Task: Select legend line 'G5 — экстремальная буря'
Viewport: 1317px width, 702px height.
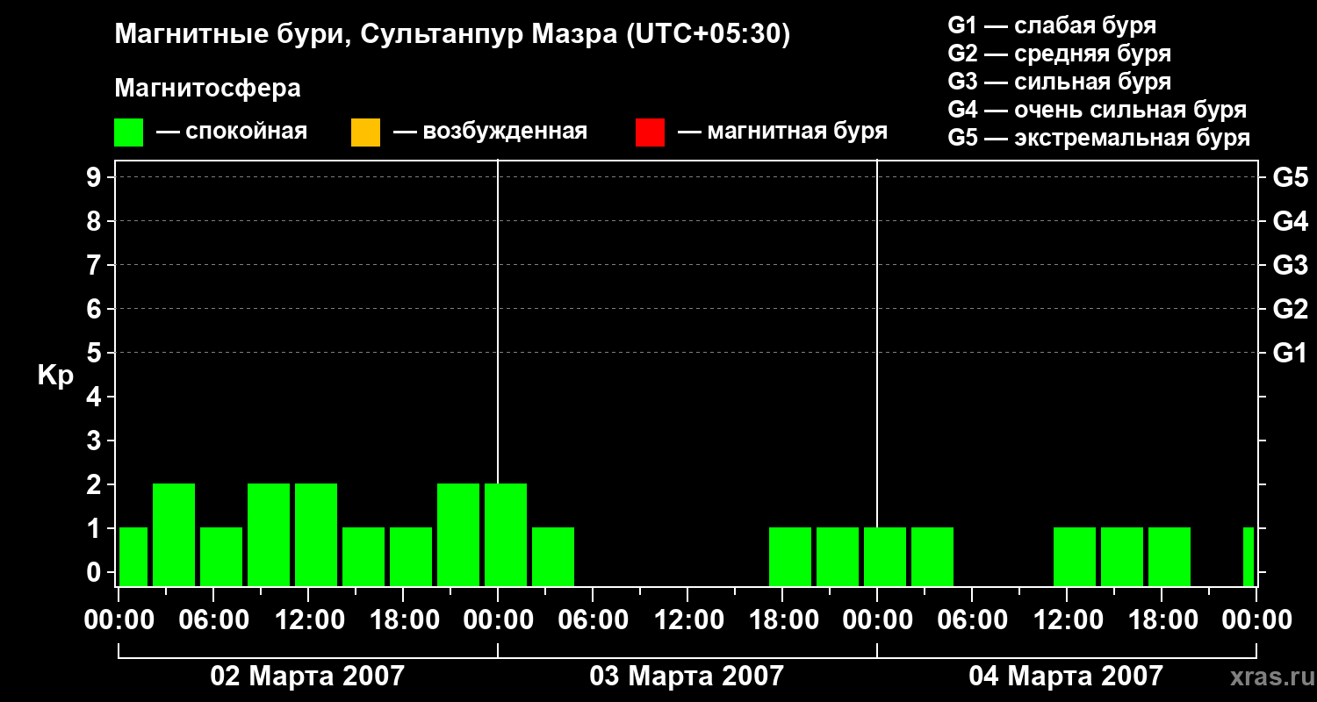Action: [x=1099, y=138]
